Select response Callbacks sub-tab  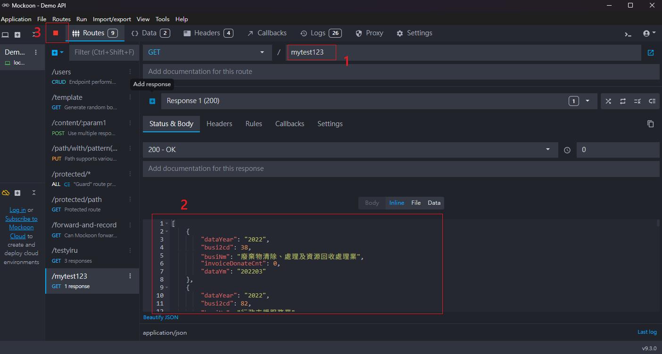pos(290,124)
